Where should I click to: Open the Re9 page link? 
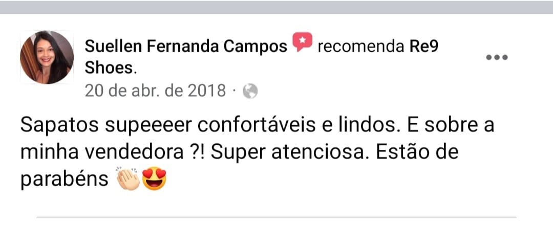coord(423,46)
